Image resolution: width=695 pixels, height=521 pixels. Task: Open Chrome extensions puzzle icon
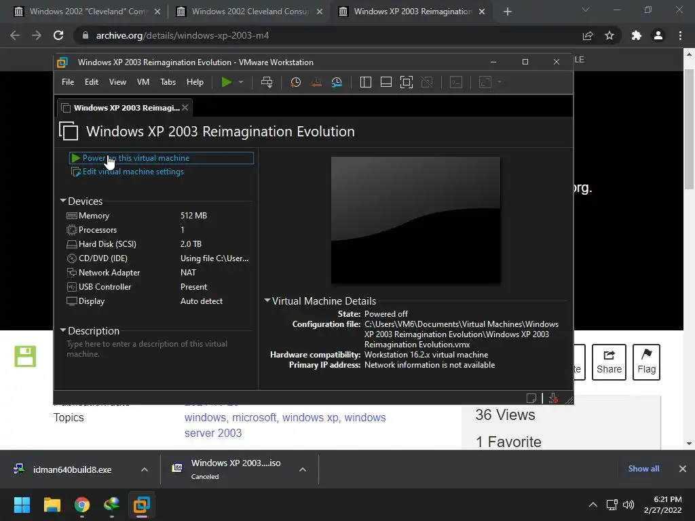coord(637,35)
